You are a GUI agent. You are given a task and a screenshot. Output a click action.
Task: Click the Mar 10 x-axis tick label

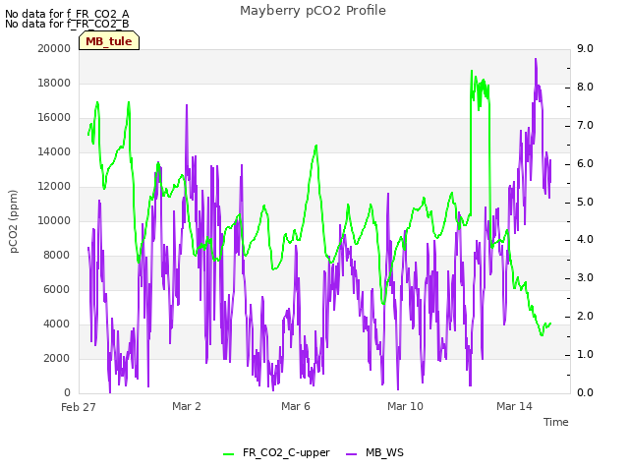tap(405, 406)
